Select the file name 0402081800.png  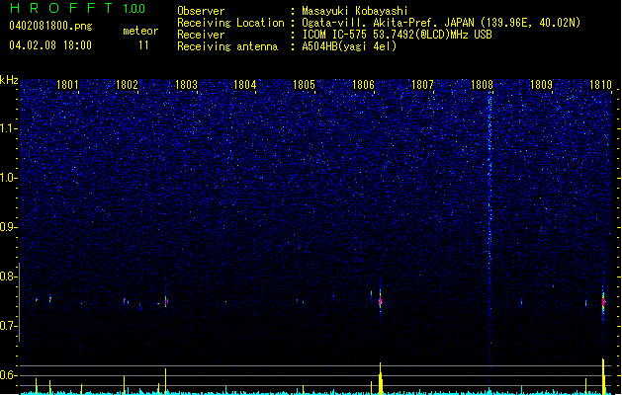[50, 26]
